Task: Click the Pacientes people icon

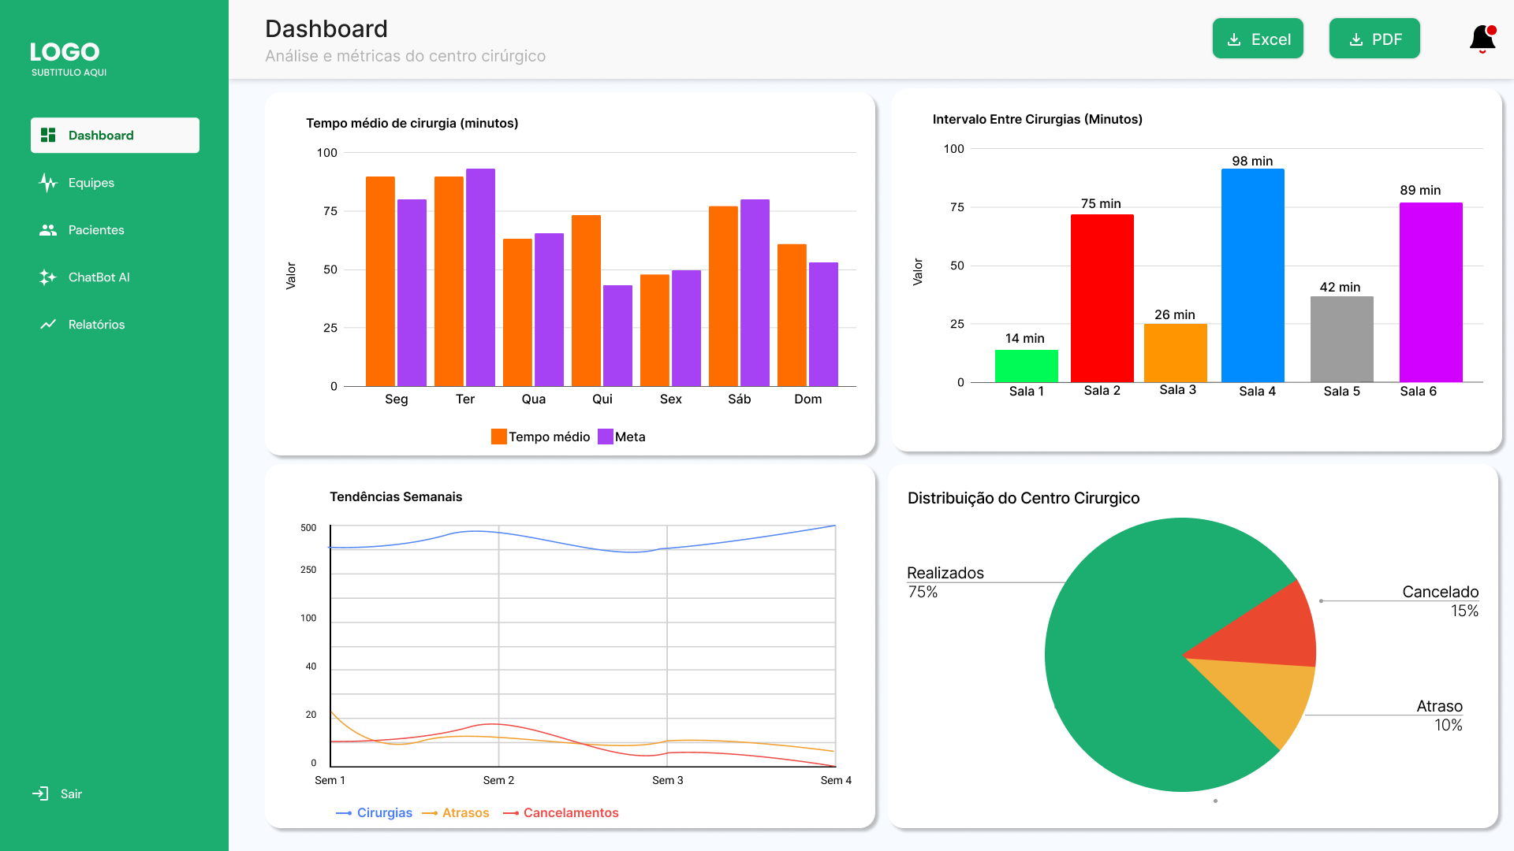Action: click(48, 230)
